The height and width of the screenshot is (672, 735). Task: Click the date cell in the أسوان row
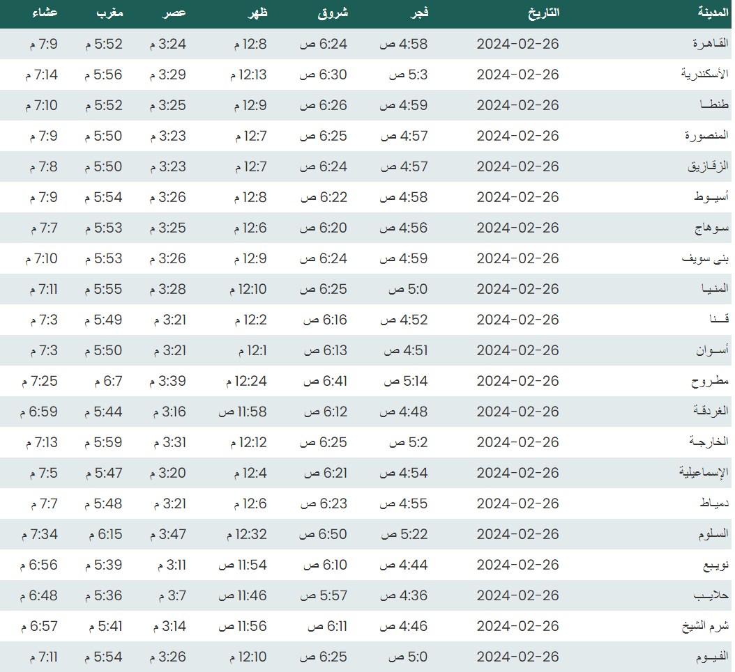pos(517,350)
